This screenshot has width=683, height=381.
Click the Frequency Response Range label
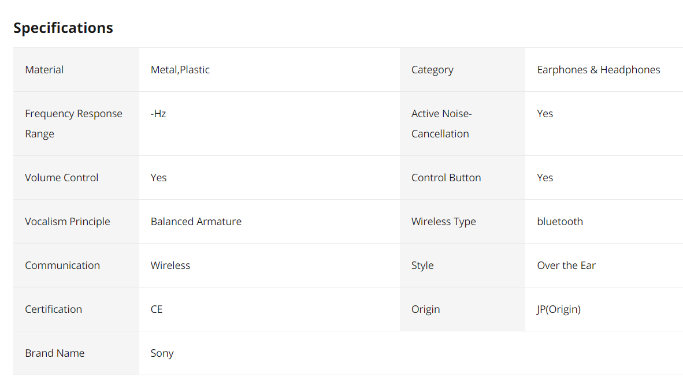(73, 124)
